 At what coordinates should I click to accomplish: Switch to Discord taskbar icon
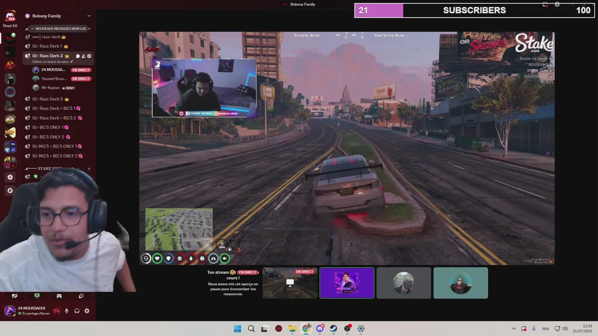(x=320, y=329)
